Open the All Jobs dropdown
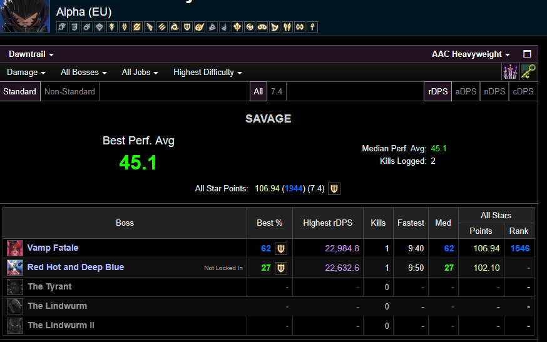547x342 pixels. [140, 72]
